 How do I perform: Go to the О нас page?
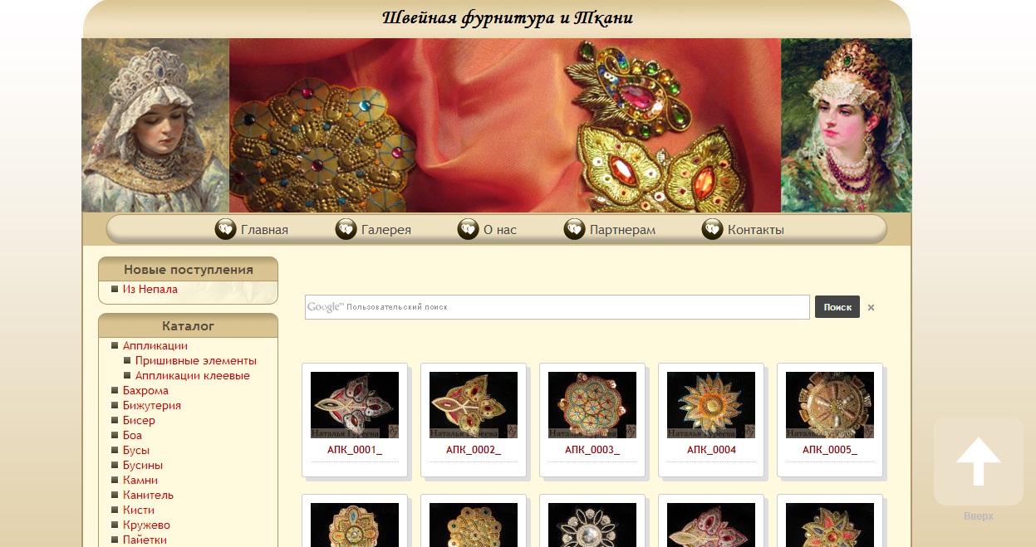point(499,230)
